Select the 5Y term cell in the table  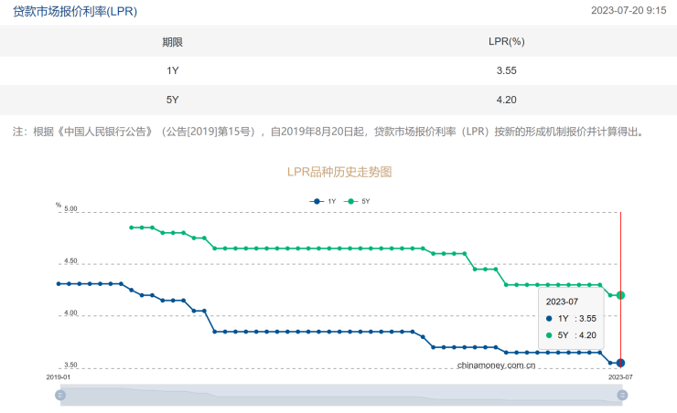(x=172, y=100)
